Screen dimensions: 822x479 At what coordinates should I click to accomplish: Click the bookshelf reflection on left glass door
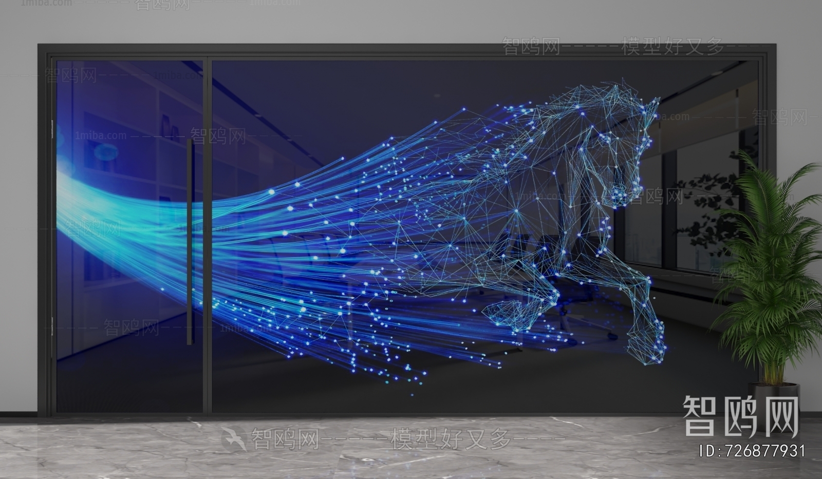pyautogui.click(x=123, y=154)
